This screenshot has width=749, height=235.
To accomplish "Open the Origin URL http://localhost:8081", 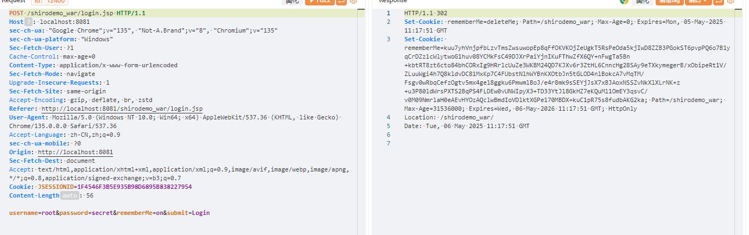I will click(75, 152).
